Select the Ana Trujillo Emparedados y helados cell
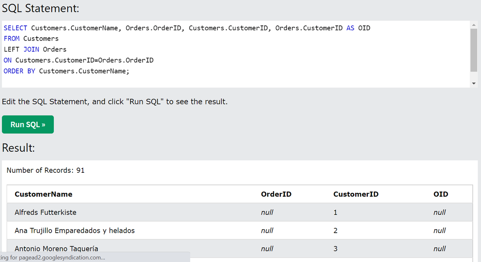 click(75, 231)
